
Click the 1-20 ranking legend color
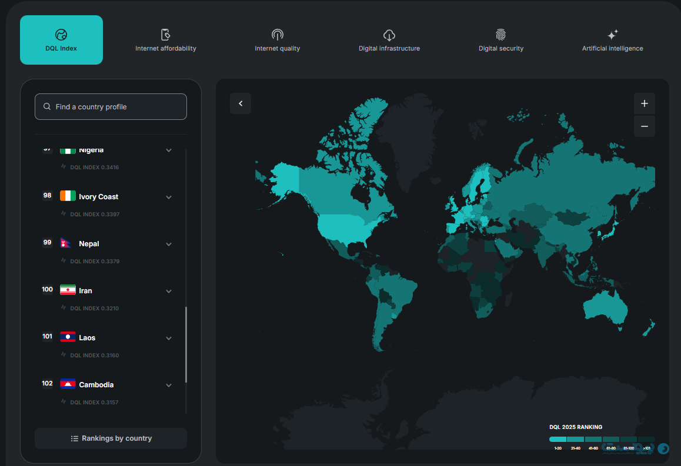pyautogui.click(x=558, y=439)
